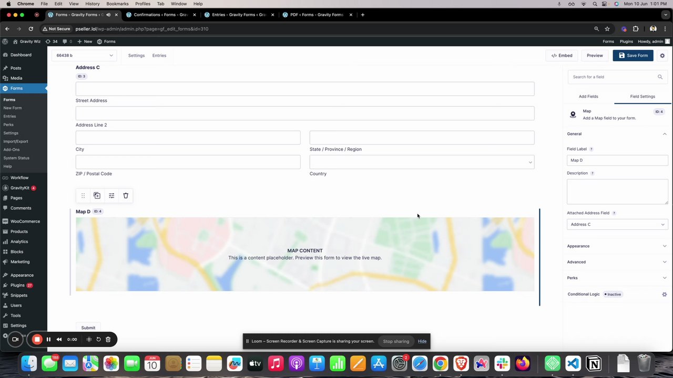
Task: Open New Form sidebar link
Action: (13, 108)
